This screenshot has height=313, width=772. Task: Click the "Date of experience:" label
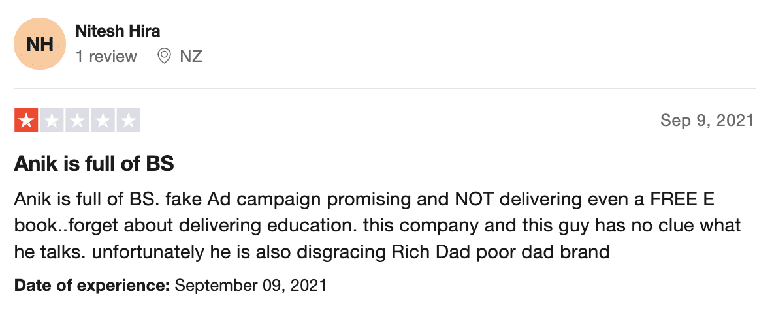[x=92, y=285]
